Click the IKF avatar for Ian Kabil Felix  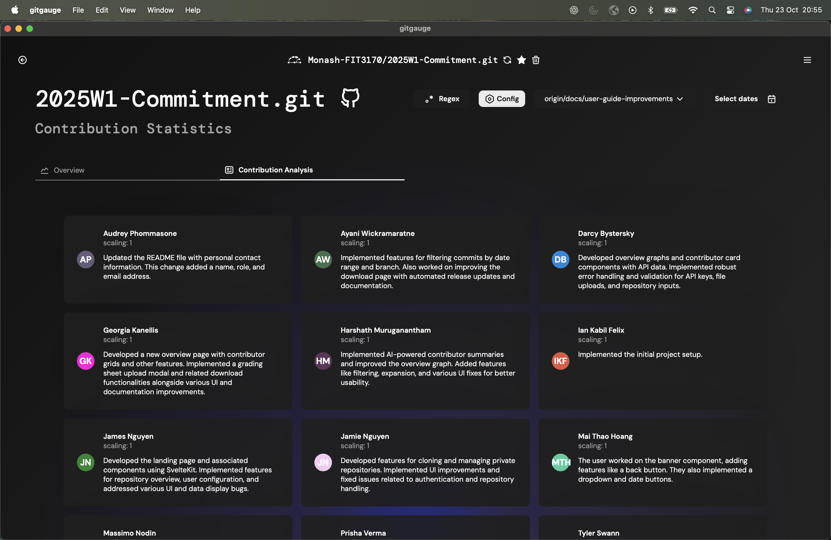560,361
